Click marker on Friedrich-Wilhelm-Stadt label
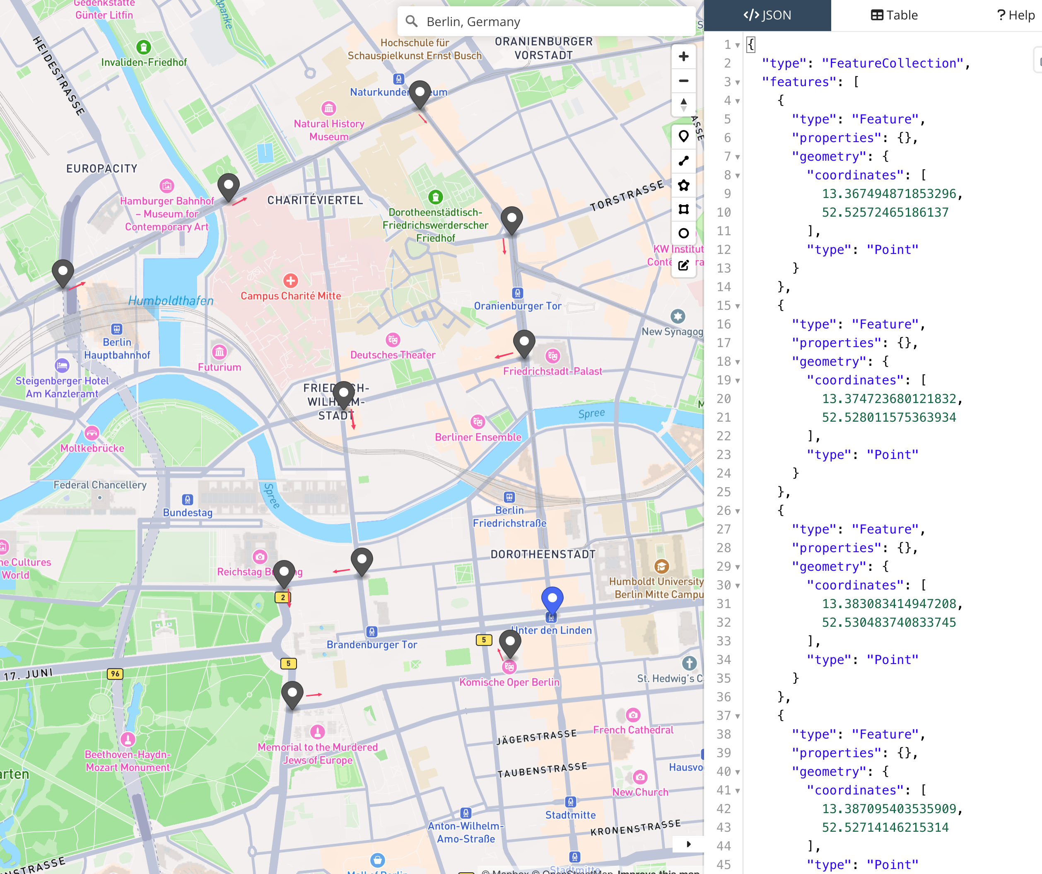 [343, 396]
